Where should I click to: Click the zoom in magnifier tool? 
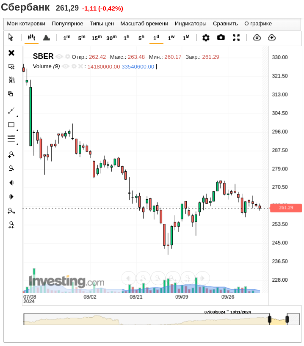click(11, 155)
